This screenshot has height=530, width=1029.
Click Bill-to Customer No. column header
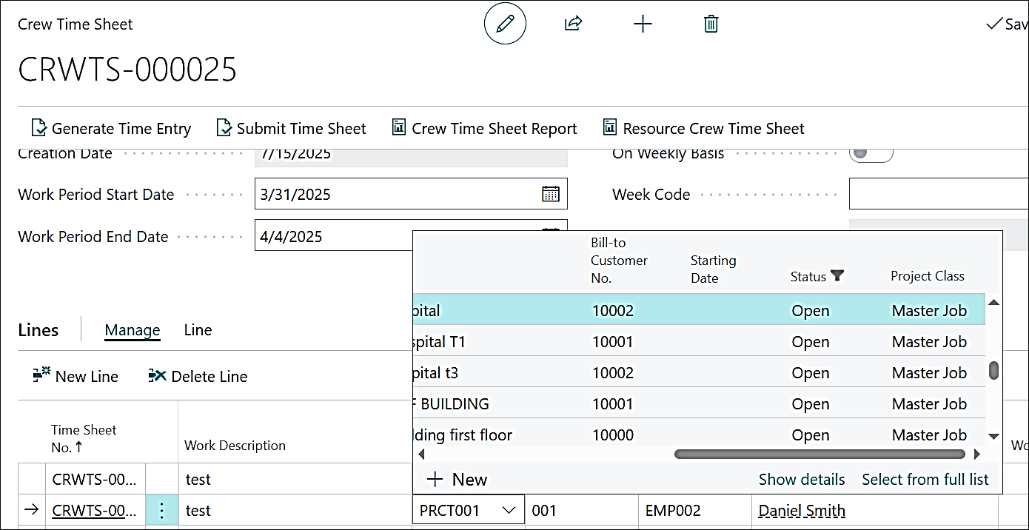click(619, 261)
